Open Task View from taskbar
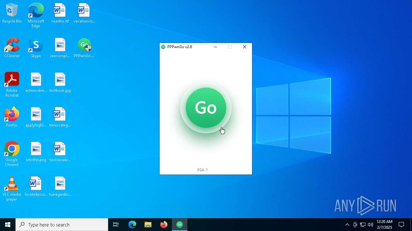 tap(116, 225)
